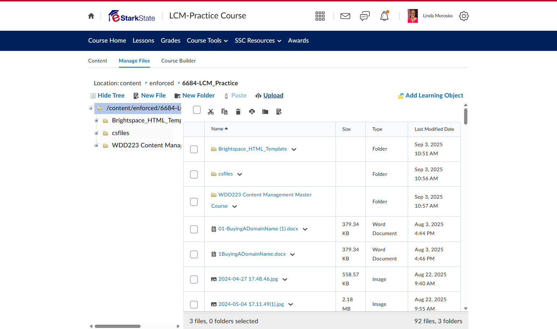This screenshot has height=329, width=557.
Task: Click the Copy files icon
Action: [x=224, y=112]
